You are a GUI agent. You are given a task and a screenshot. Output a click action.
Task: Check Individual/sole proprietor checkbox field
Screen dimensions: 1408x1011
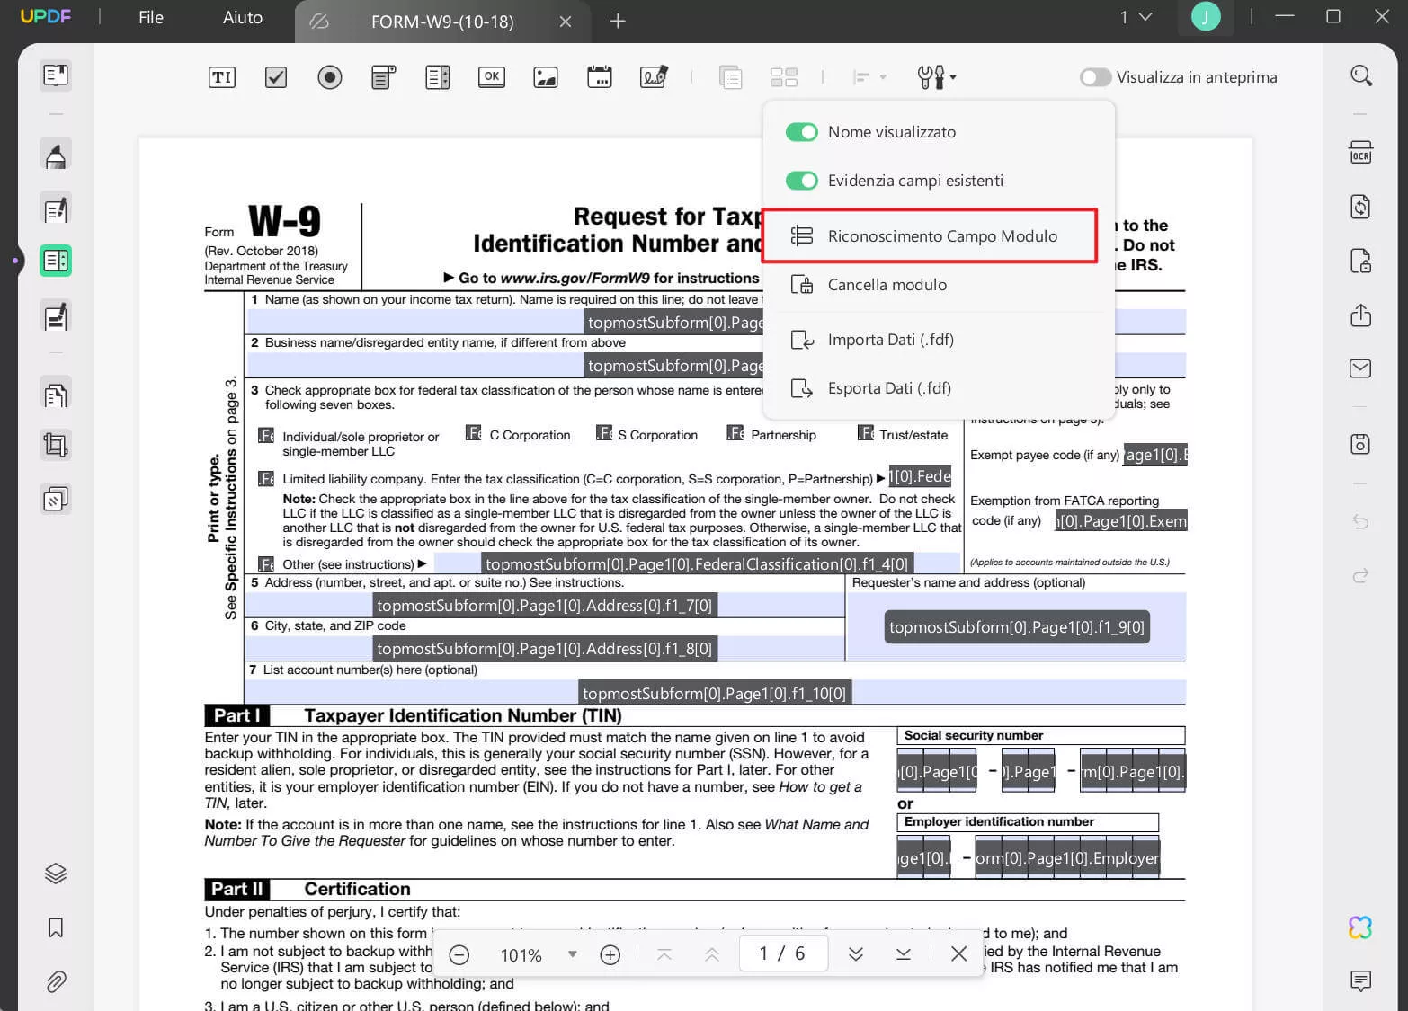tap(266, 436)
